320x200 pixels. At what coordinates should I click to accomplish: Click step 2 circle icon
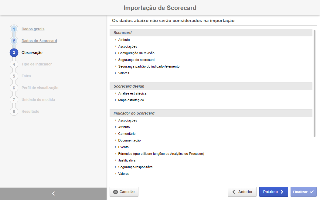pos(14,41)
